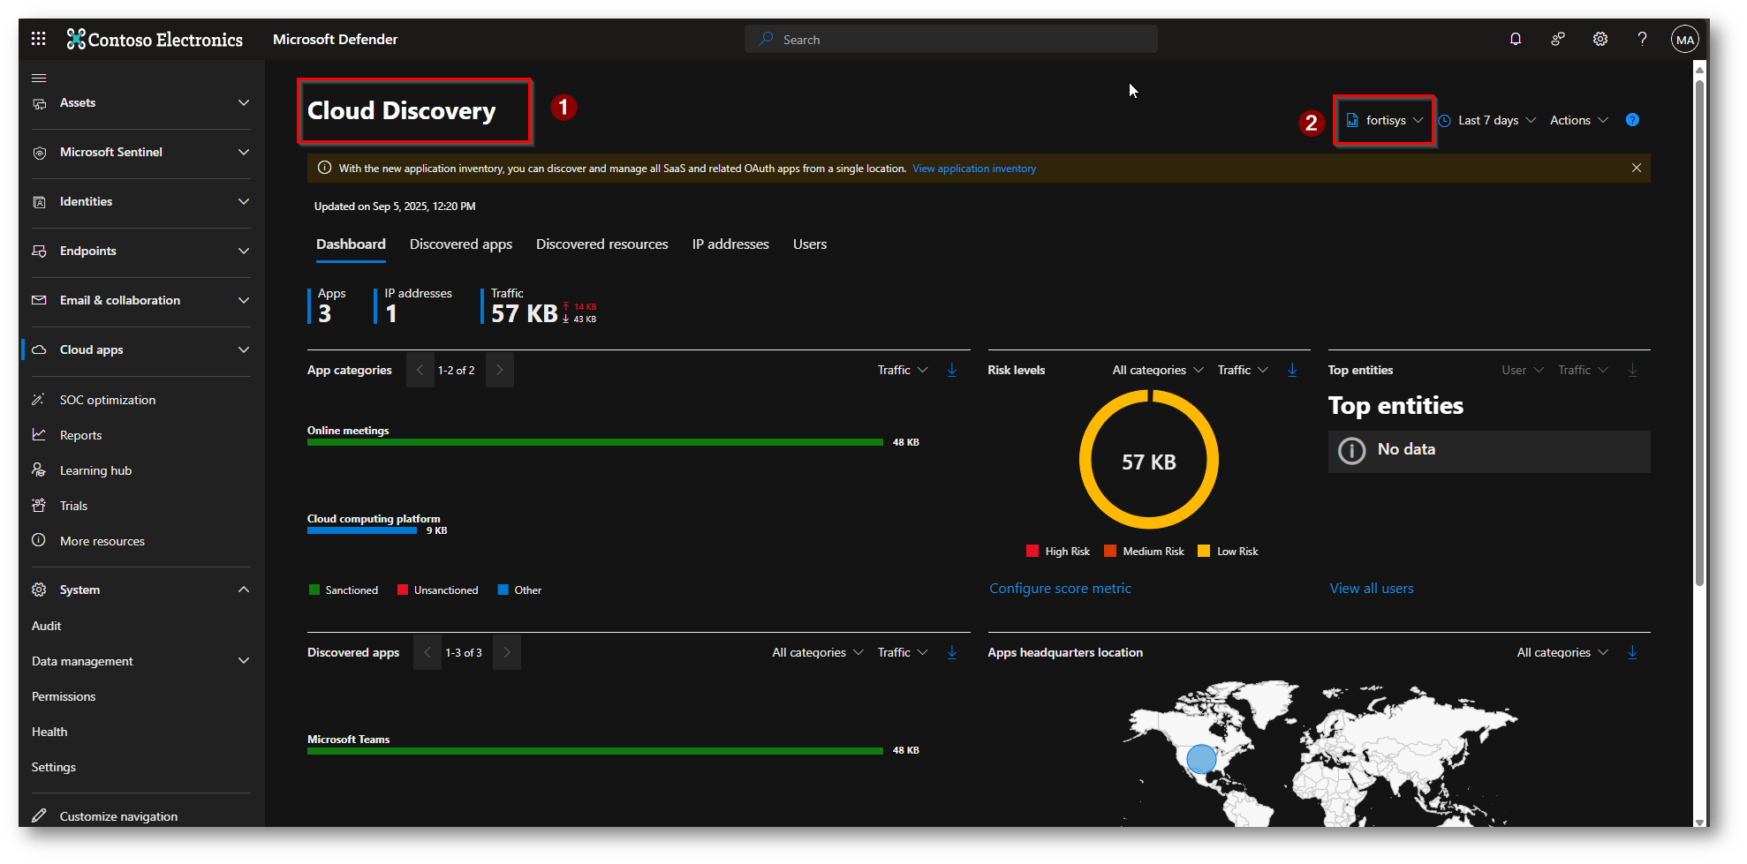Open the app launcher waffle icon

[38, 39]
